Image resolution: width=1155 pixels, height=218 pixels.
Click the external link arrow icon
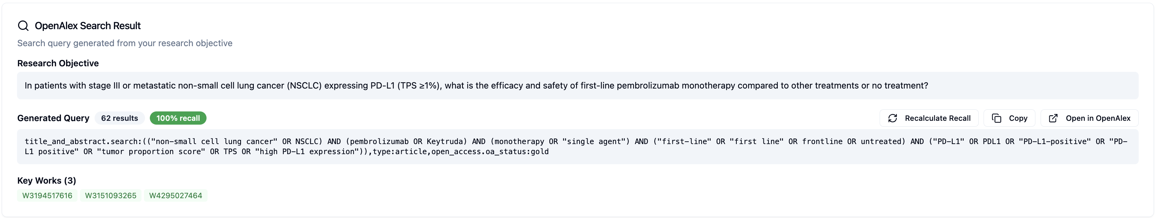coord(1053,118)
